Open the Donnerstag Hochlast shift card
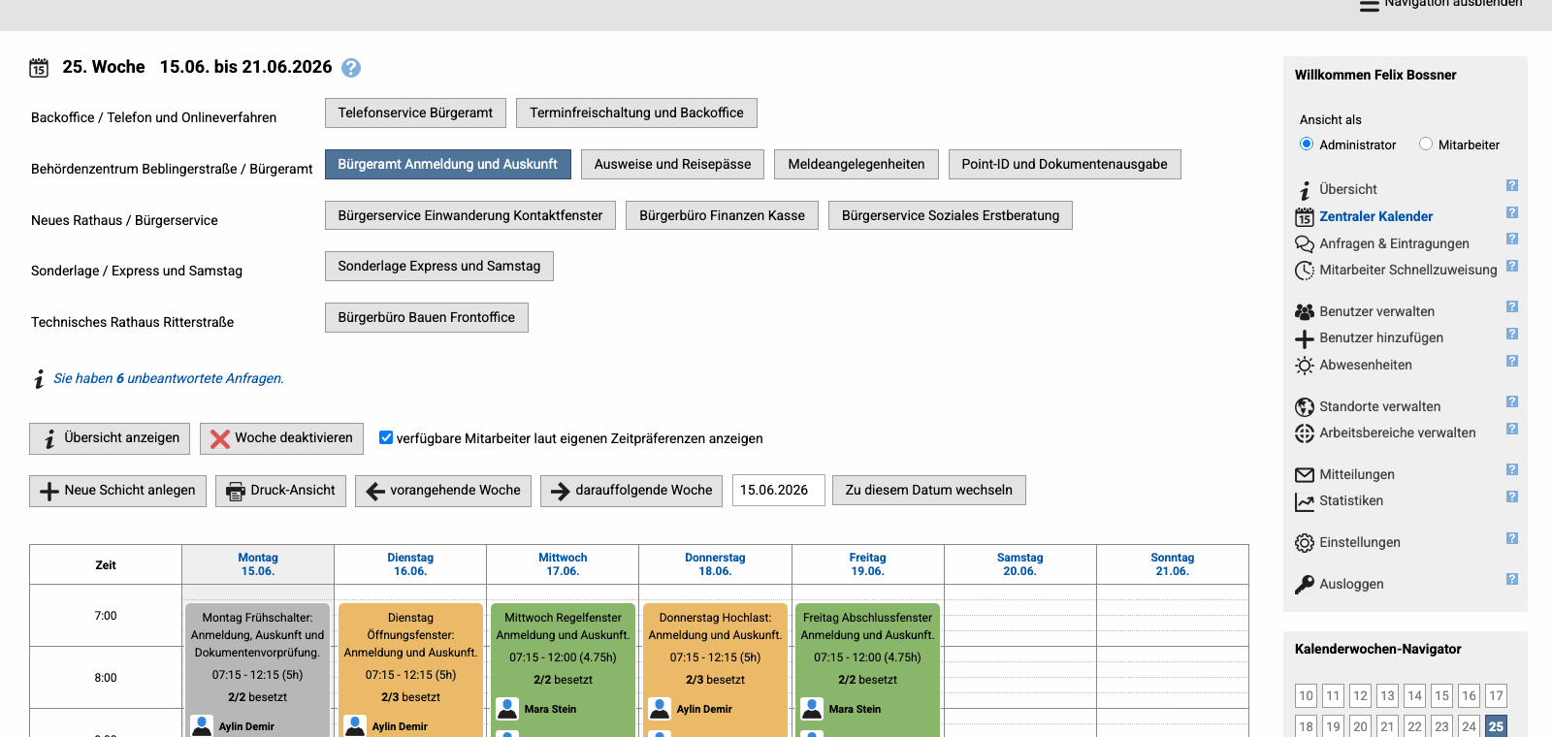The width and height of the screenshot is (1552, 737). click(x=715, y=669)
